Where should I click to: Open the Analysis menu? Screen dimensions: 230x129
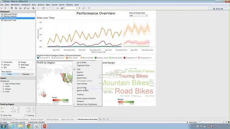click(x=41, y=5)
